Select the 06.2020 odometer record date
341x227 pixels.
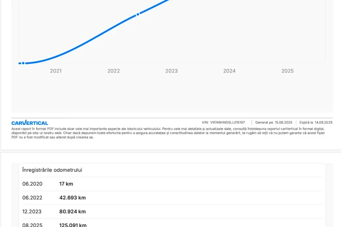click(x=32, y=184)
